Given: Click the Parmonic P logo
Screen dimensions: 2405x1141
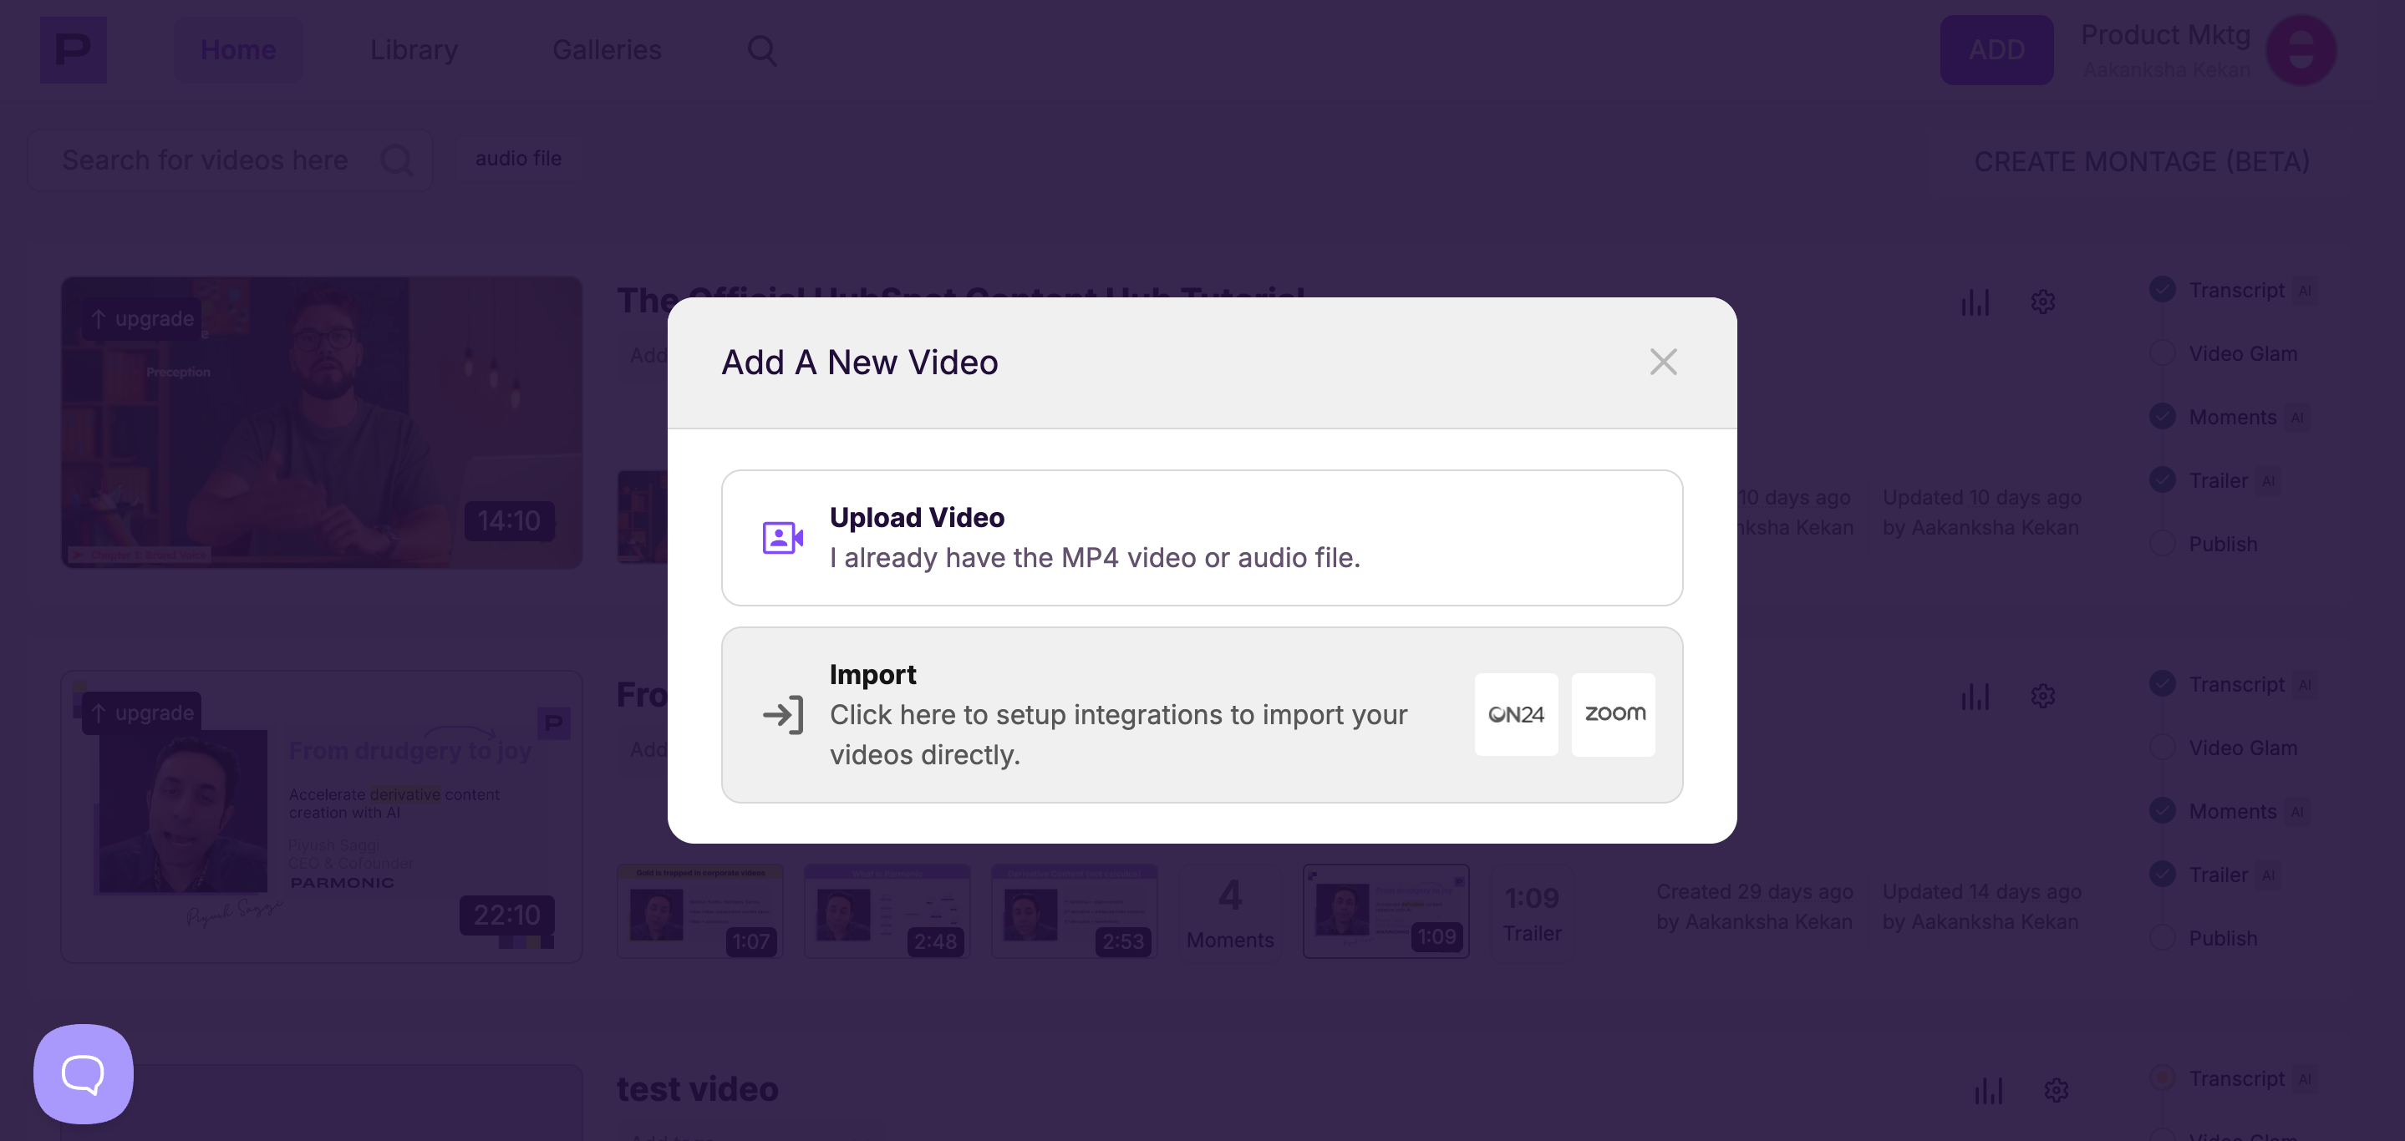Looking at the screenshot, I should pos(73,50).
